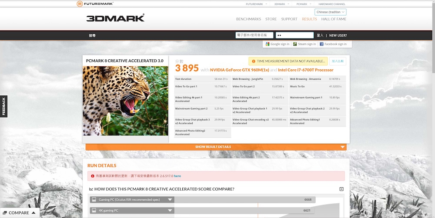Focus the password input field
Viewport: 435px width, 218px height.
pyautogui.click(x=294, y=35)
